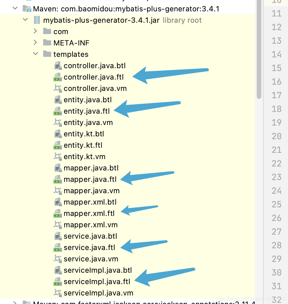288x304 pixels.
Task: Click the entity.java.btl file icon
Action: point(58,100)
